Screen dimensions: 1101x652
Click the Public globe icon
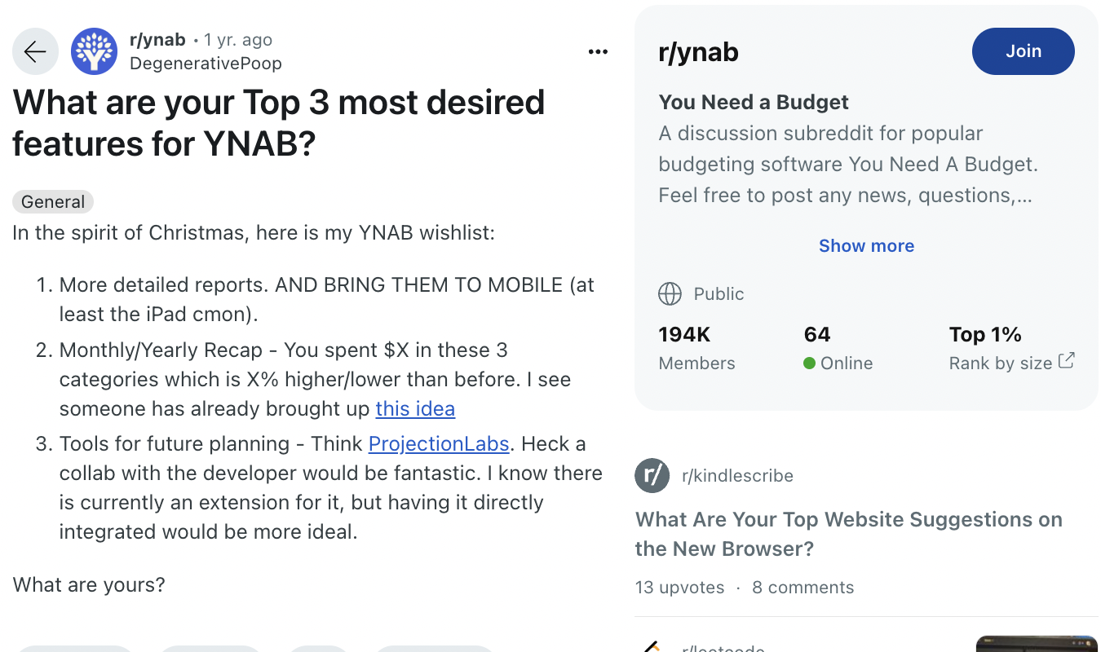click(x=670, y=293)
